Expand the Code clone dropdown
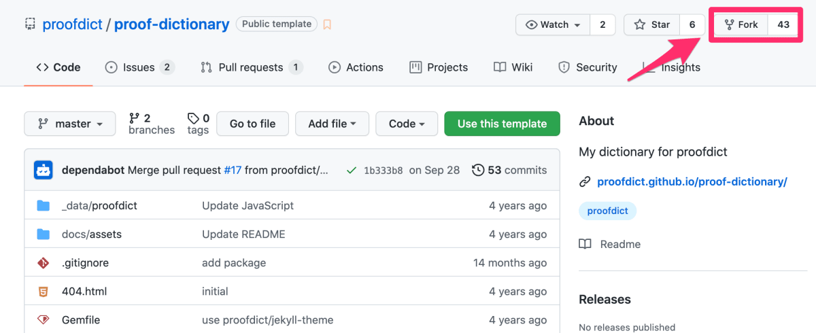 point(407,124)
